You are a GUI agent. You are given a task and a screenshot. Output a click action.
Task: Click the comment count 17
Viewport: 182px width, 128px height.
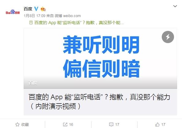[117, 125]
